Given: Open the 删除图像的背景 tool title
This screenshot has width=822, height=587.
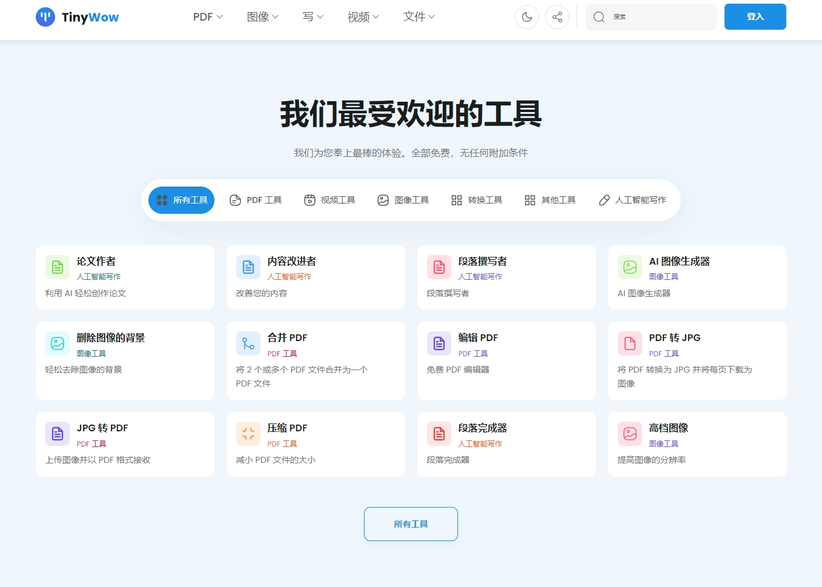Looking at the screenshot, I should [111, 337].
